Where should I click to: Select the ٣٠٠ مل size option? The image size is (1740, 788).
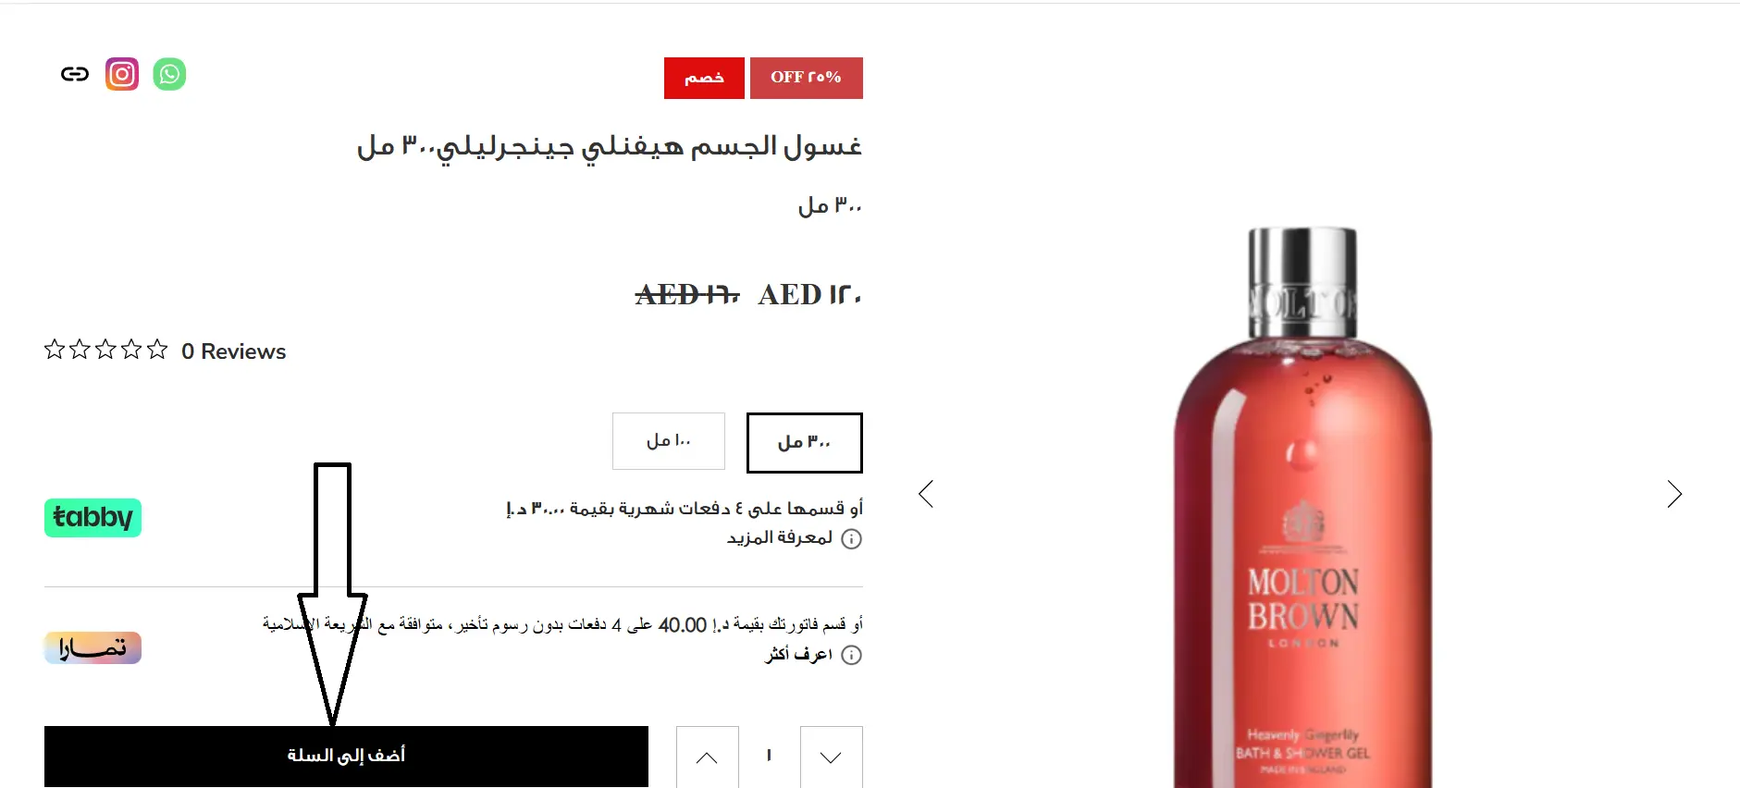point(805,442)
